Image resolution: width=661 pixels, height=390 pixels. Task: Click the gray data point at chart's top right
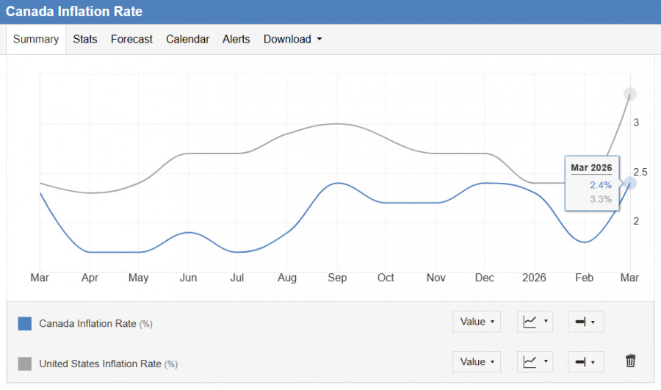tap(629, 94)
